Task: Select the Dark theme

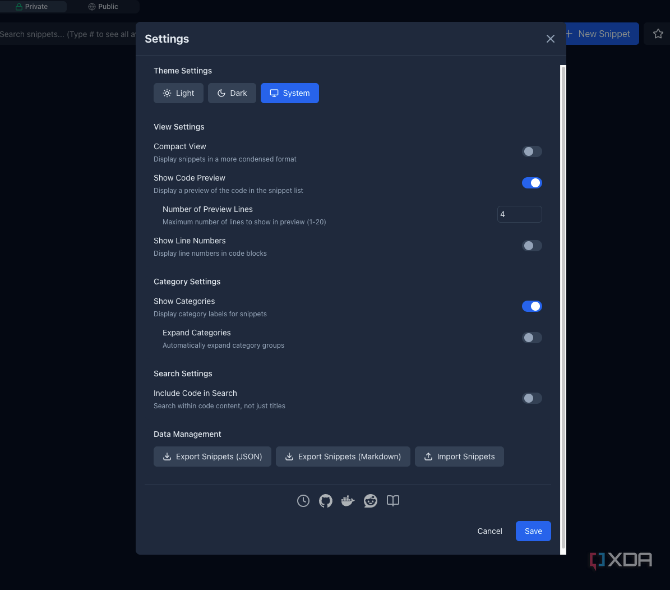Action: [232, 93]
